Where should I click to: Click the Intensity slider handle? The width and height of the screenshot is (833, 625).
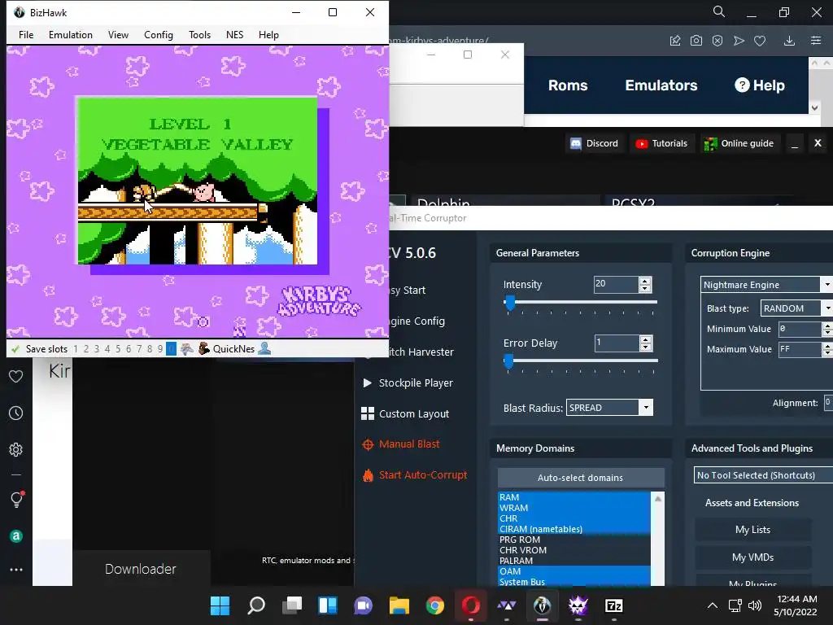510,303
